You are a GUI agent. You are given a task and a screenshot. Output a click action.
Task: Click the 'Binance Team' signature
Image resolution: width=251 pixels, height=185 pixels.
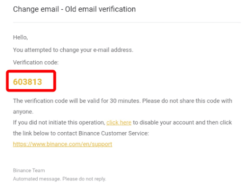(x=29, y=170)
